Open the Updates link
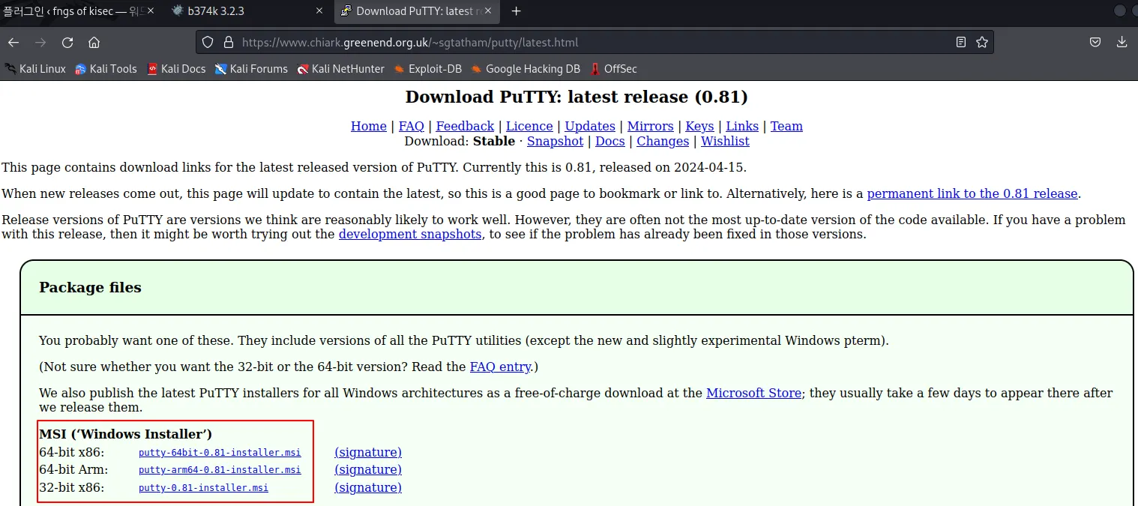The height and width of the screenshot is (506, 1138). point(590,126)
